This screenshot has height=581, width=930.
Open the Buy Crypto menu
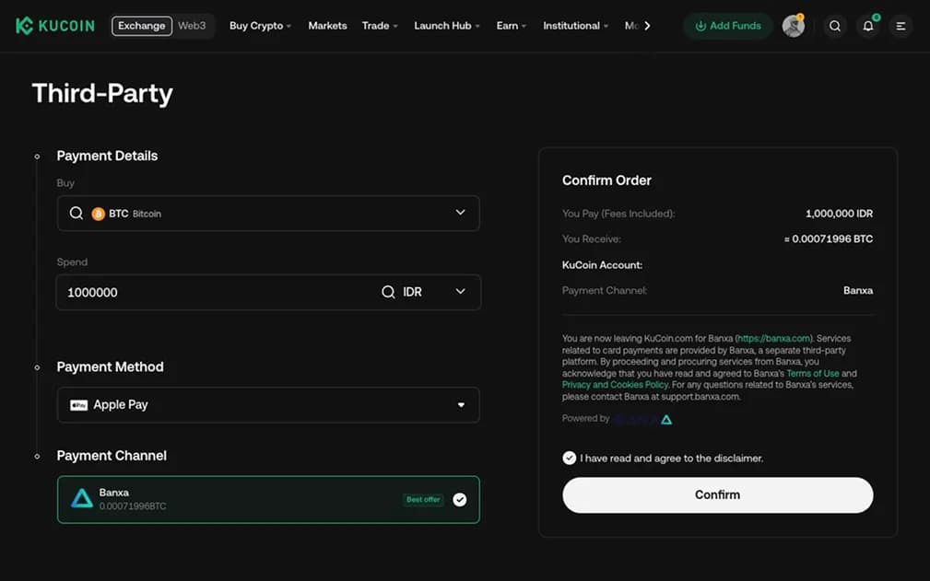260,26
